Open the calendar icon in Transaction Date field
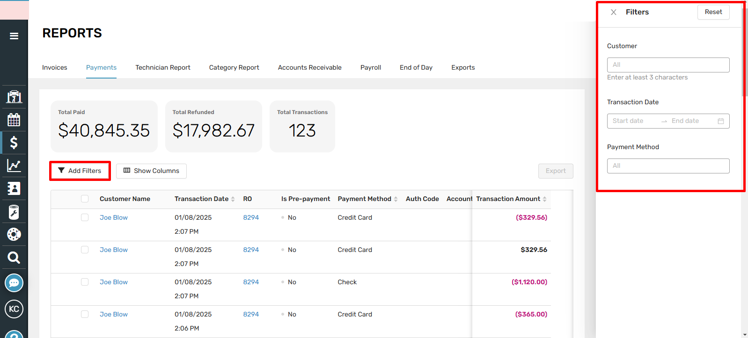748x338 pixels. point(721,121)
